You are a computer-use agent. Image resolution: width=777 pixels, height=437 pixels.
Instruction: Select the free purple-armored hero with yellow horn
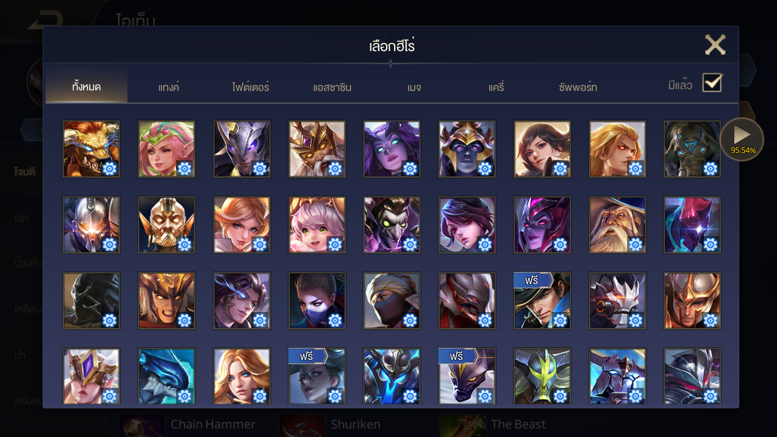point(467,377)
